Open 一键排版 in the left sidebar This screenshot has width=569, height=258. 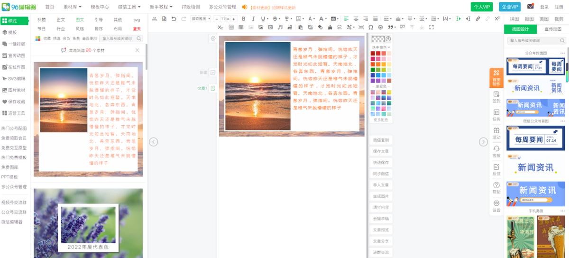click(15, 44)
